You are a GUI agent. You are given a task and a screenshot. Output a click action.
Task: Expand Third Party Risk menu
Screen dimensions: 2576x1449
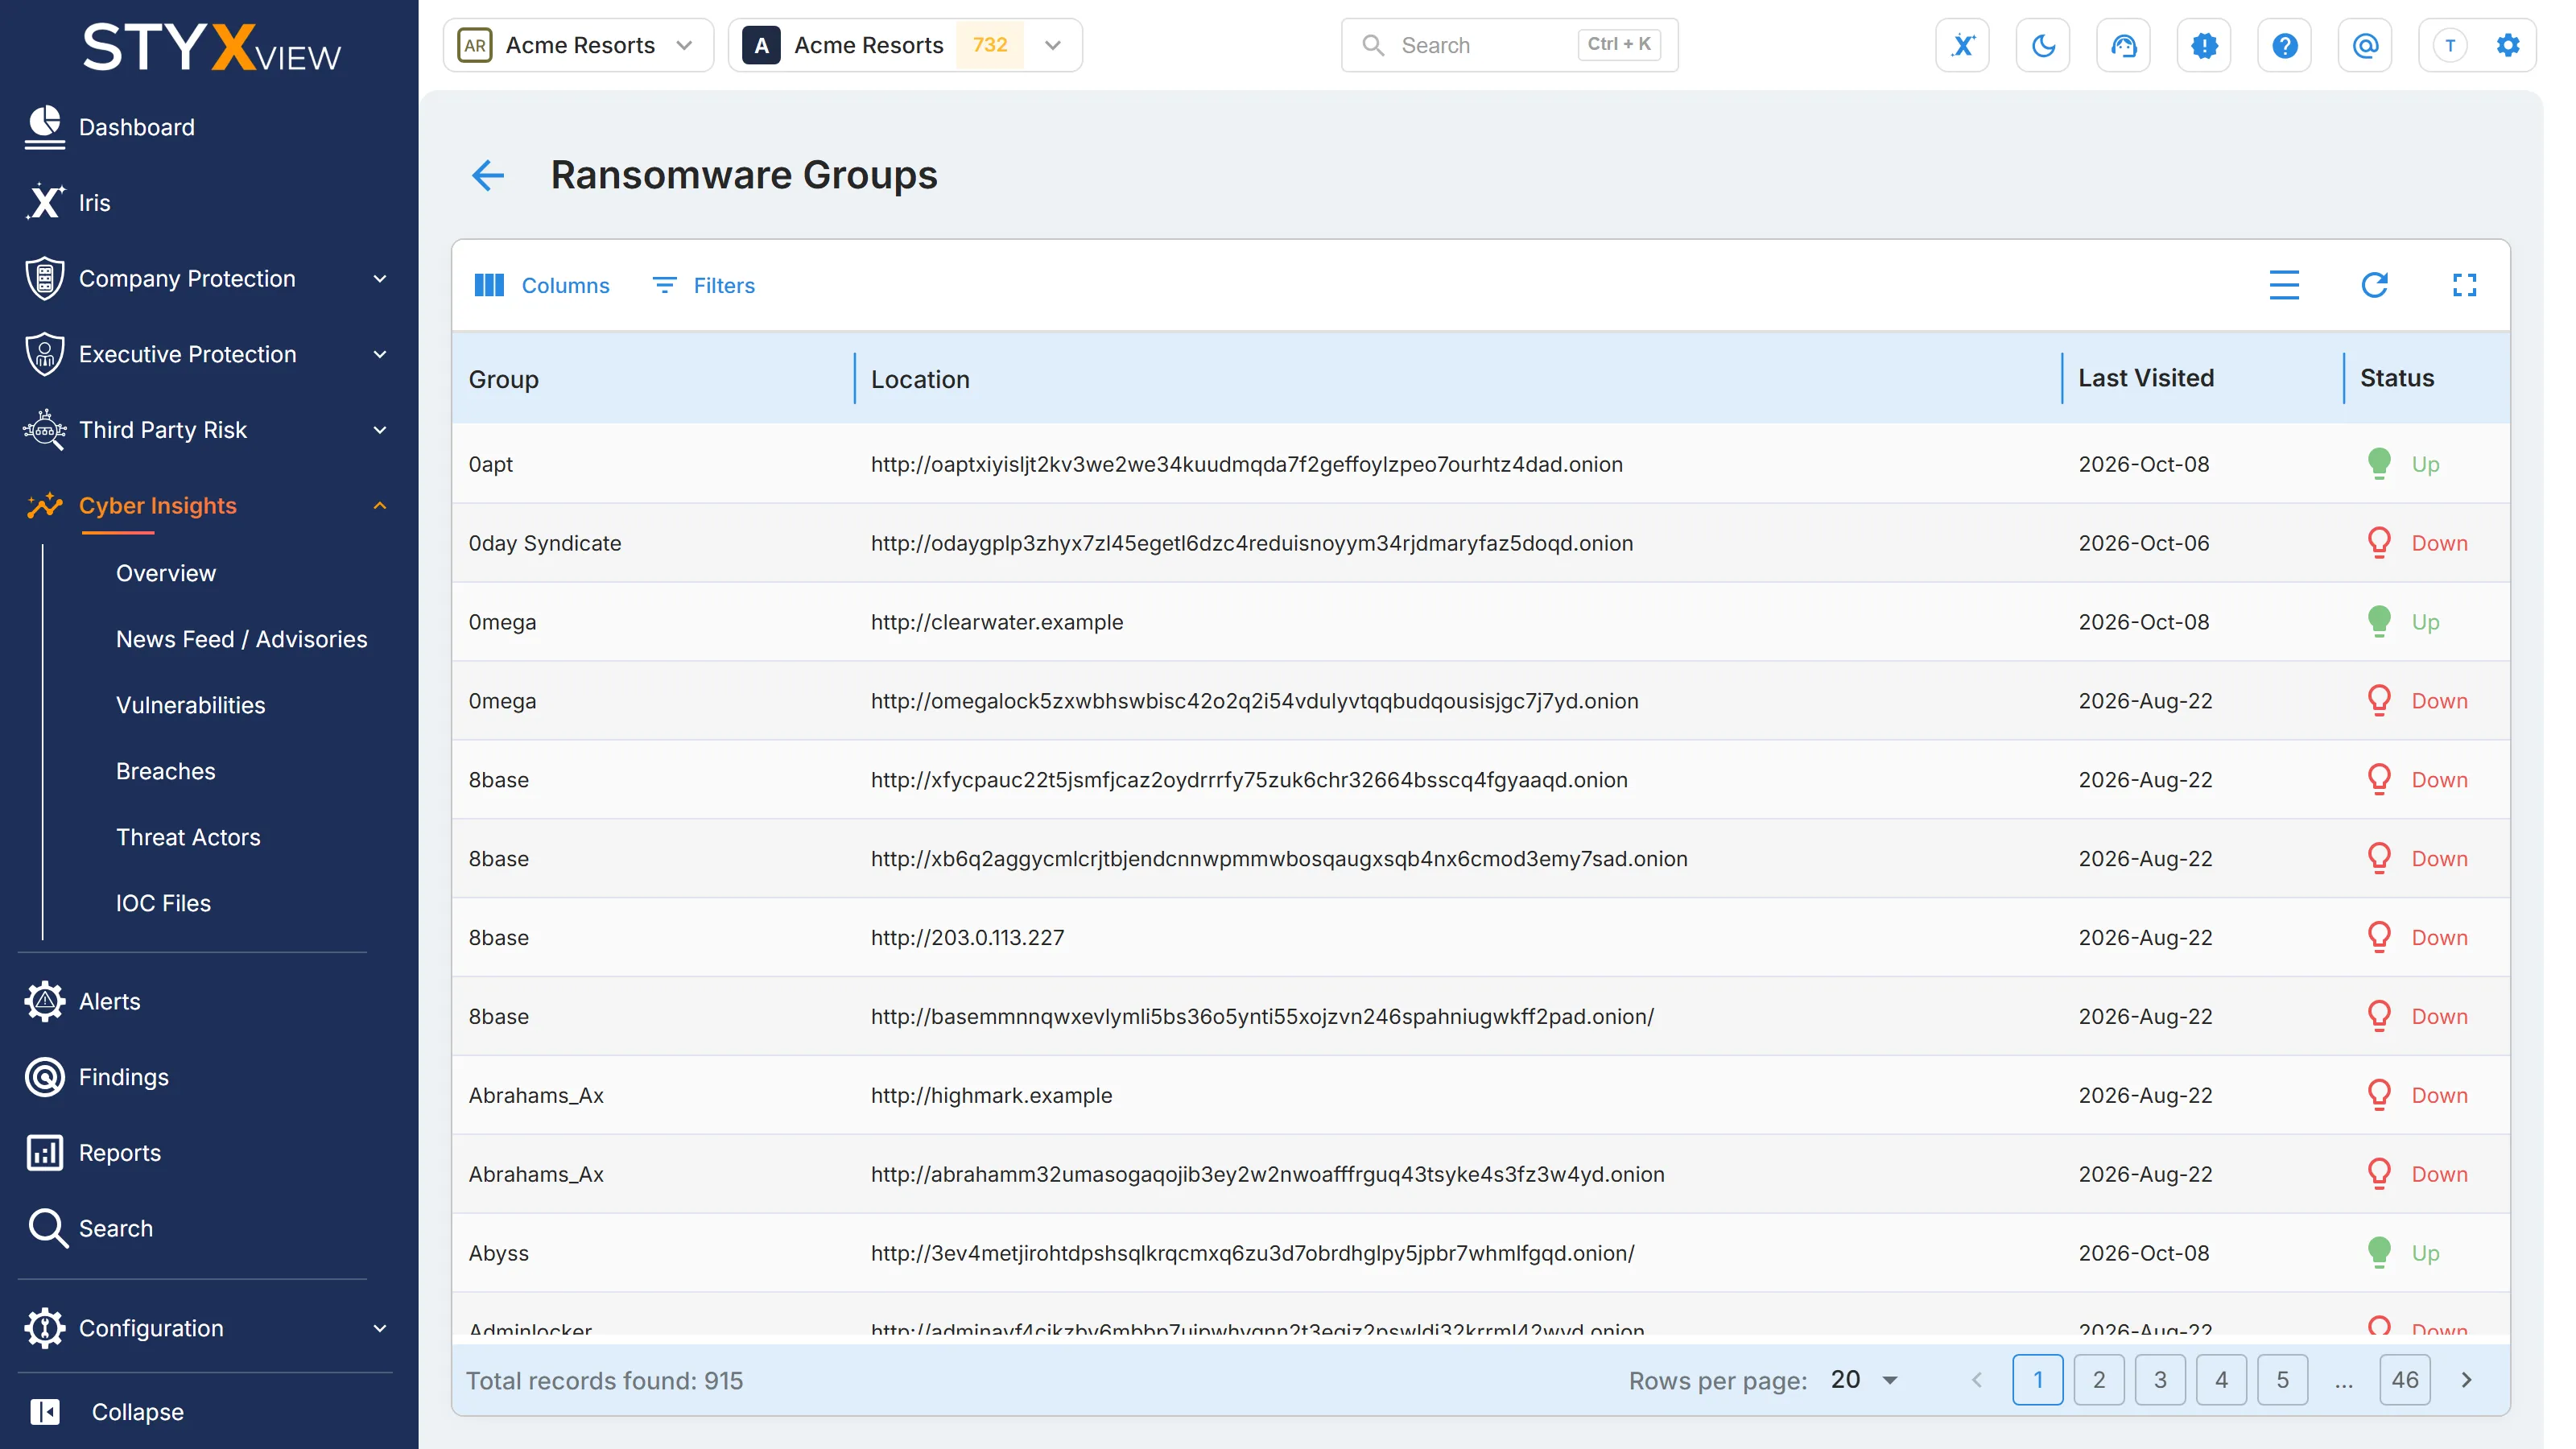point(208,430)
